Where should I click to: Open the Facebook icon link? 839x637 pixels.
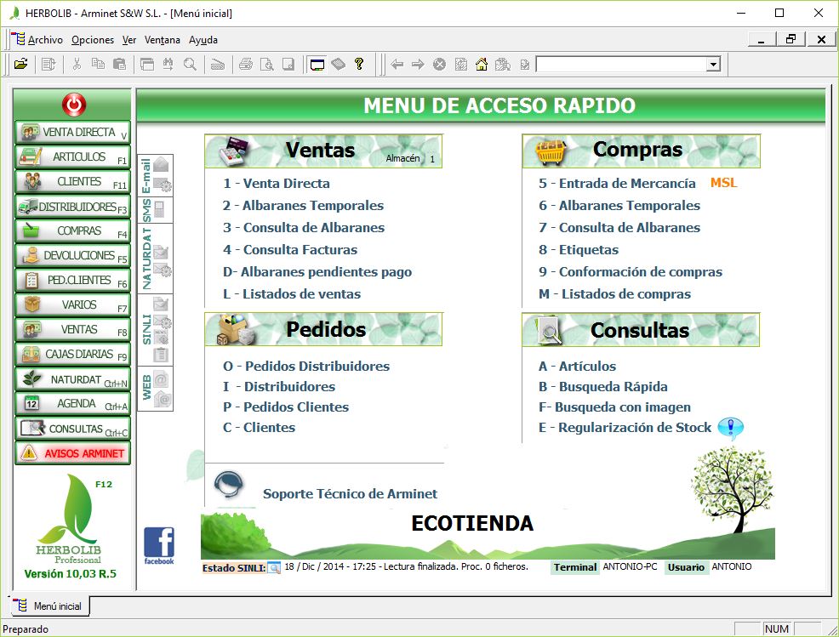pyautogui.click(x=159, y=545)
